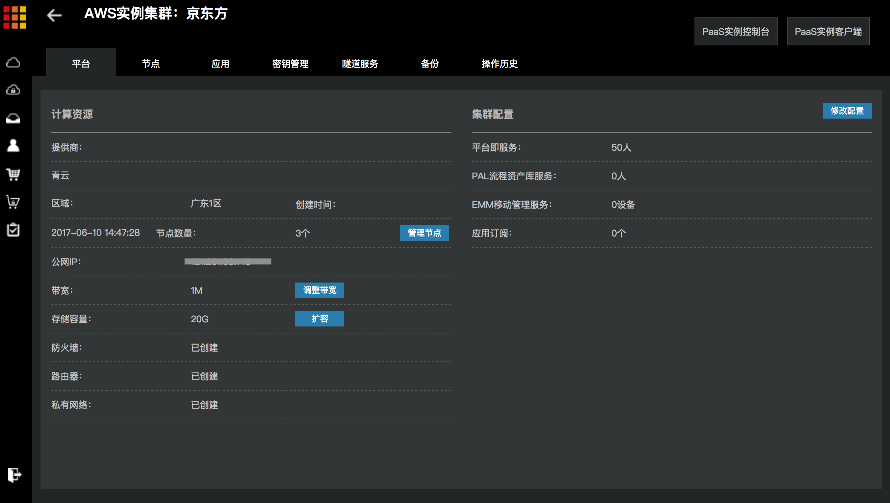Image resolution: width=890 pixels, height=503 pixels.
Task: Open PaaS实例客户端 button
Action: (828, 31)
